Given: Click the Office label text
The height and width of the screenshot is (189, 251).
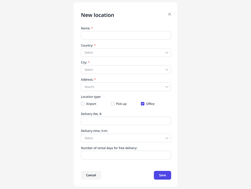Looking at the screenshot, I should point(150,104).
